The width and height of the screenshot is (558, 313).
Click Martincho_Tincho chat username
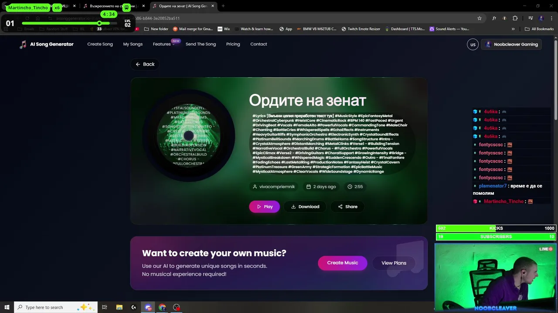pos(504,201)
